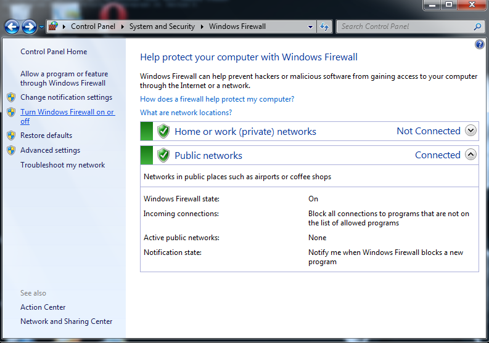Go back with the Back arrow button
Screen dimensions: 489x343
pos(12,27)
